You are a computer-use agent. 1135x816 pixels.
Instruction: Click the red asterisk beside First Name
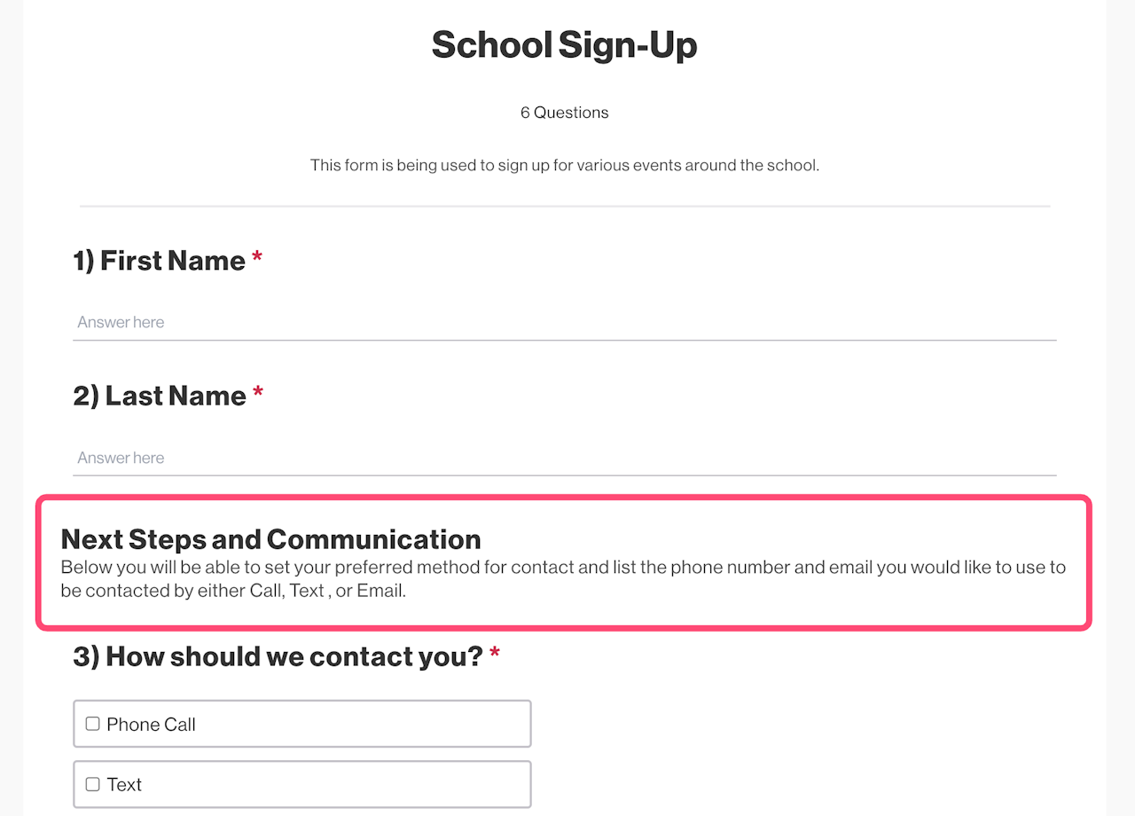257,259
